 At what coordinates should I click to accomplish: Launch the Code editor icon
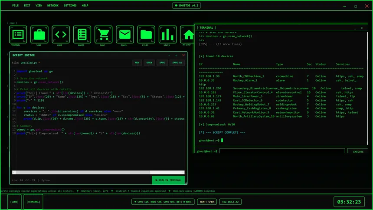(61, 35)
